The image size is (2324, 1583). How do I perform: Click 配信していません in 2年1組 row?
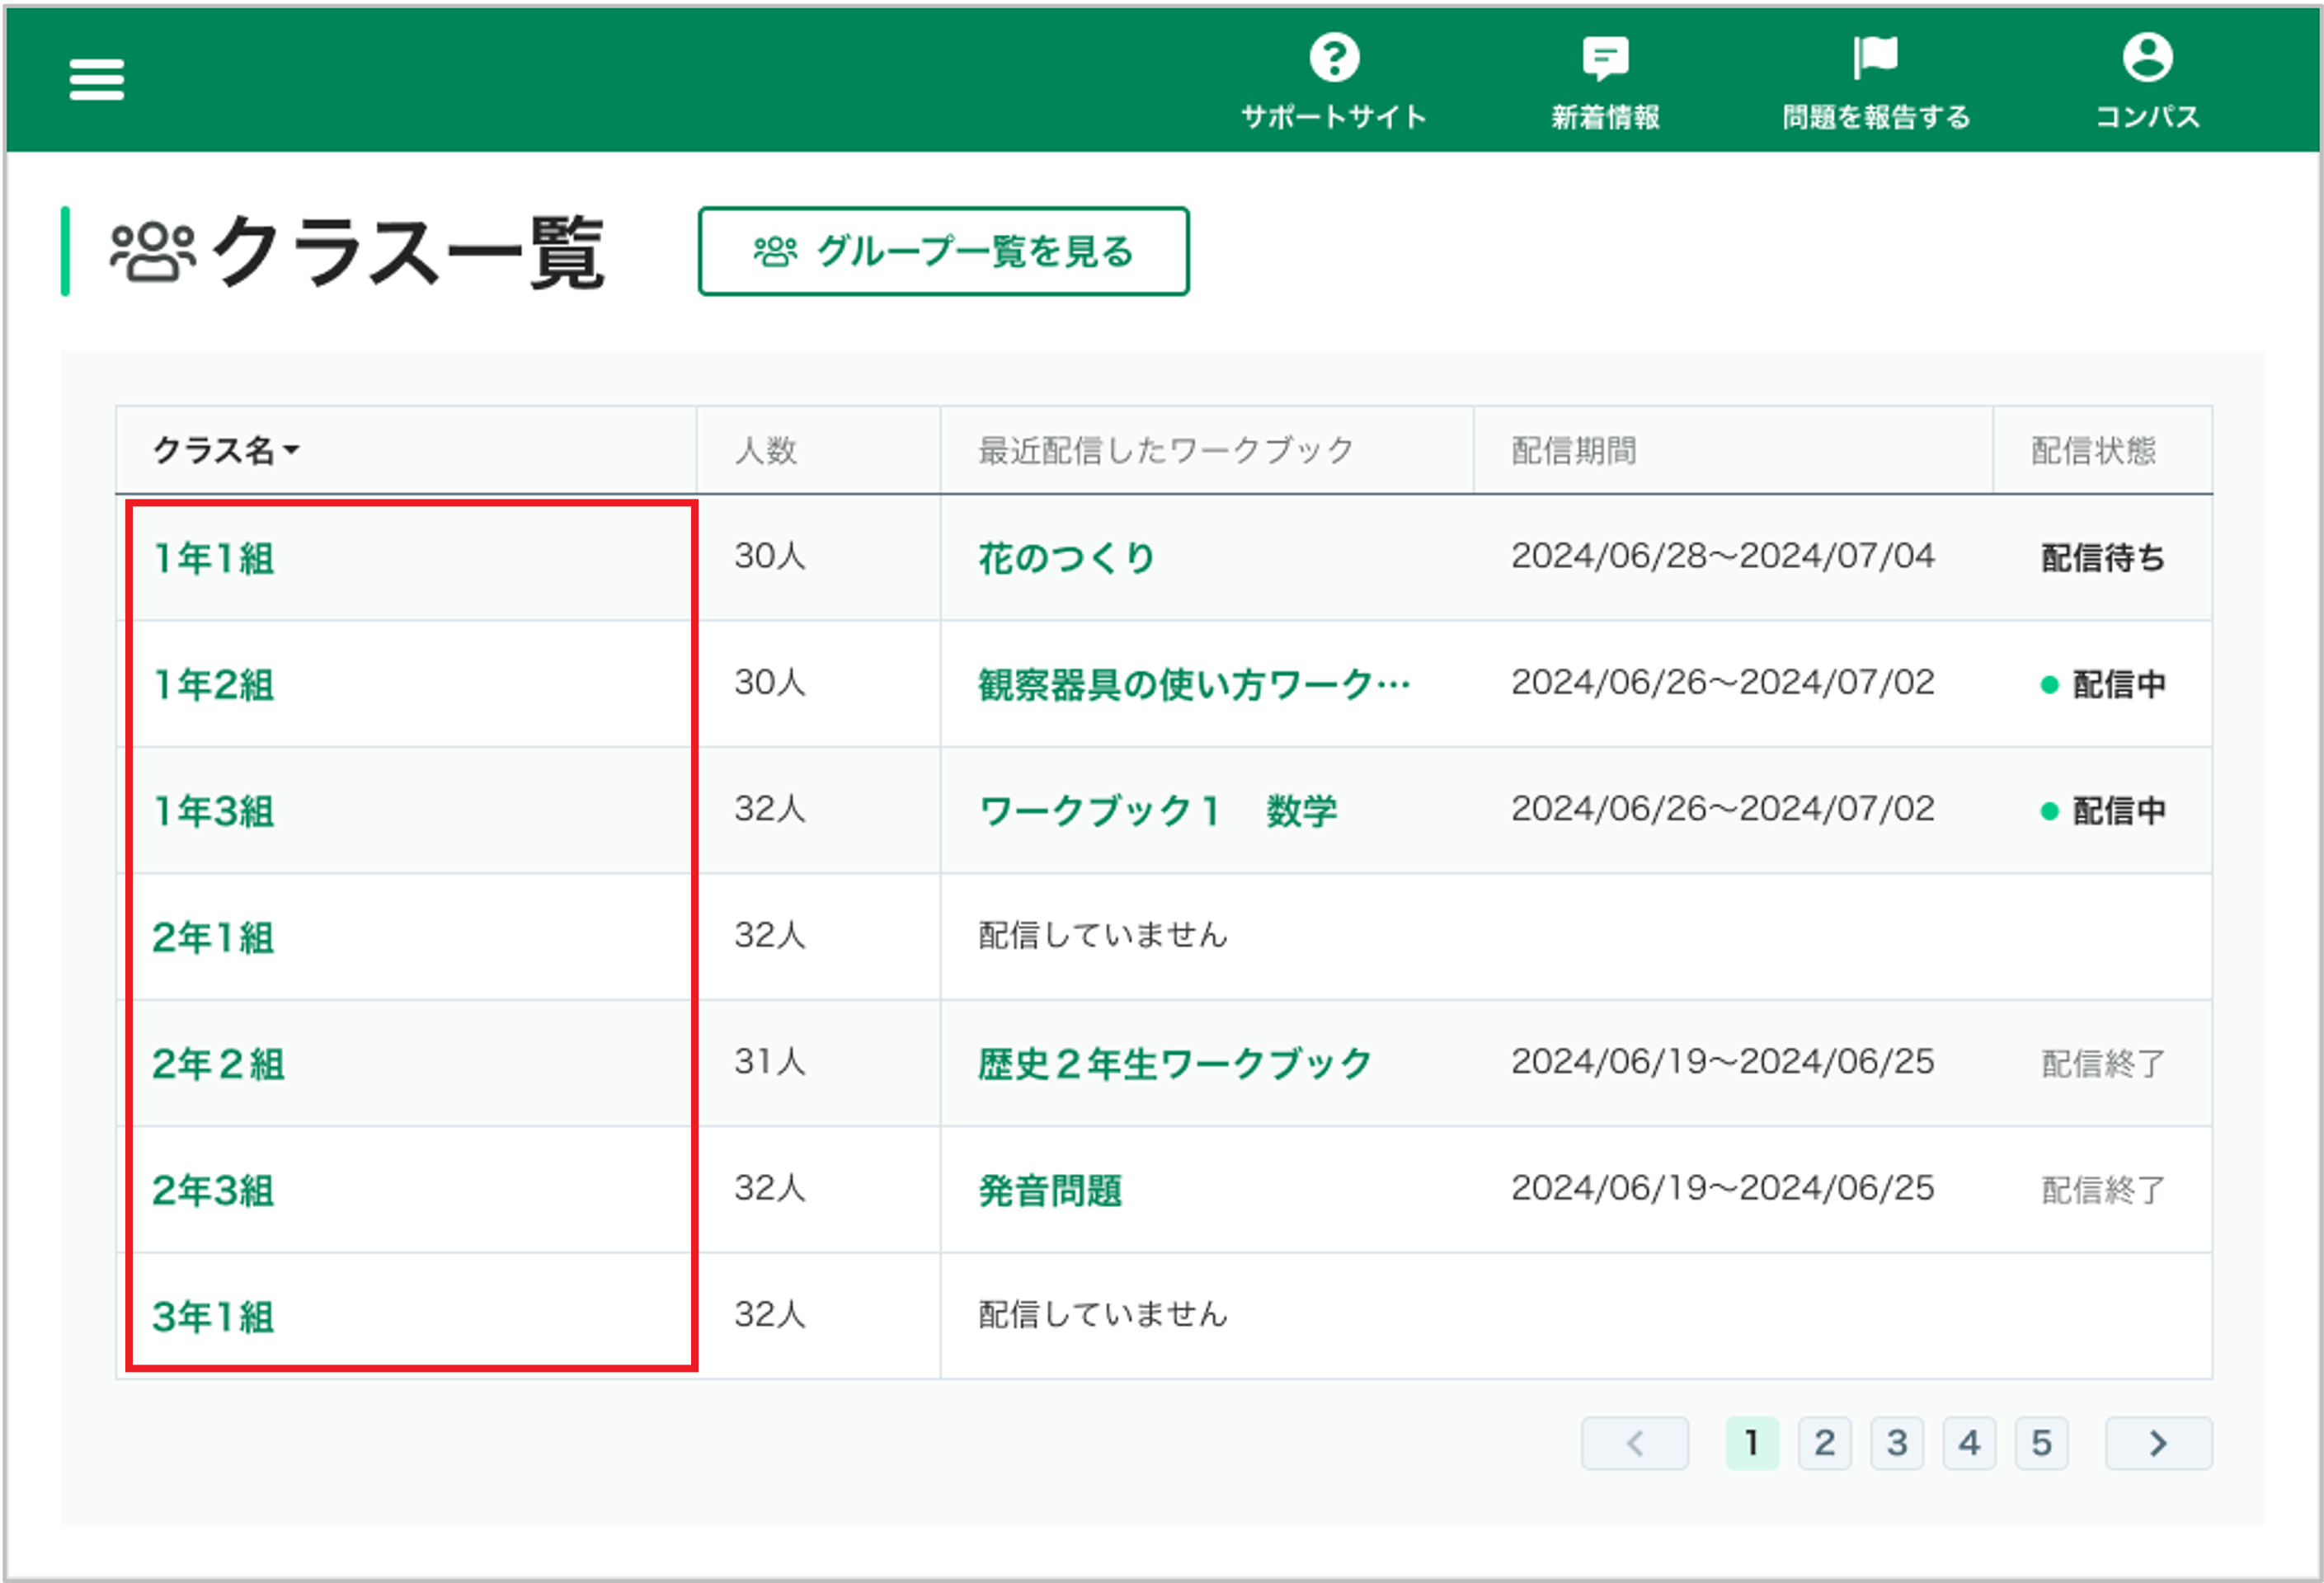1102,935
